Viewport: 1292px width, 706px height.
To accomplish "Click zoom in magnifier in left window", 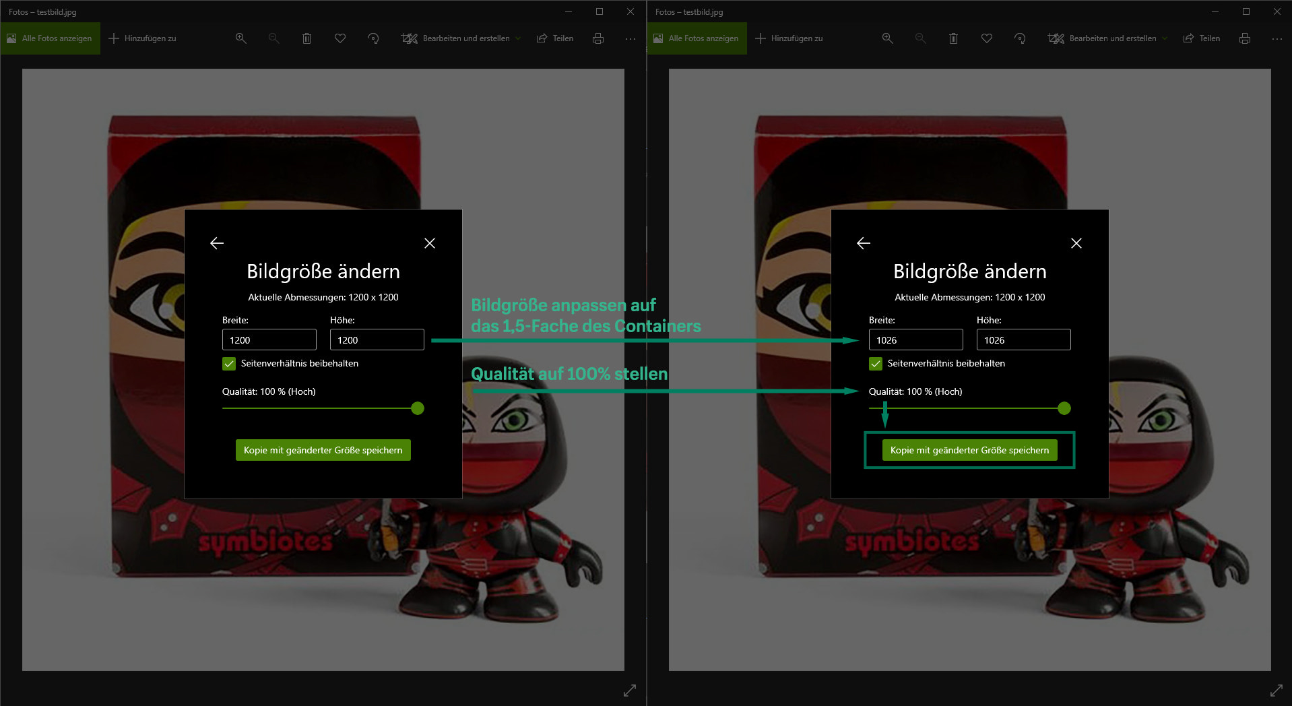I will [240, 38].
